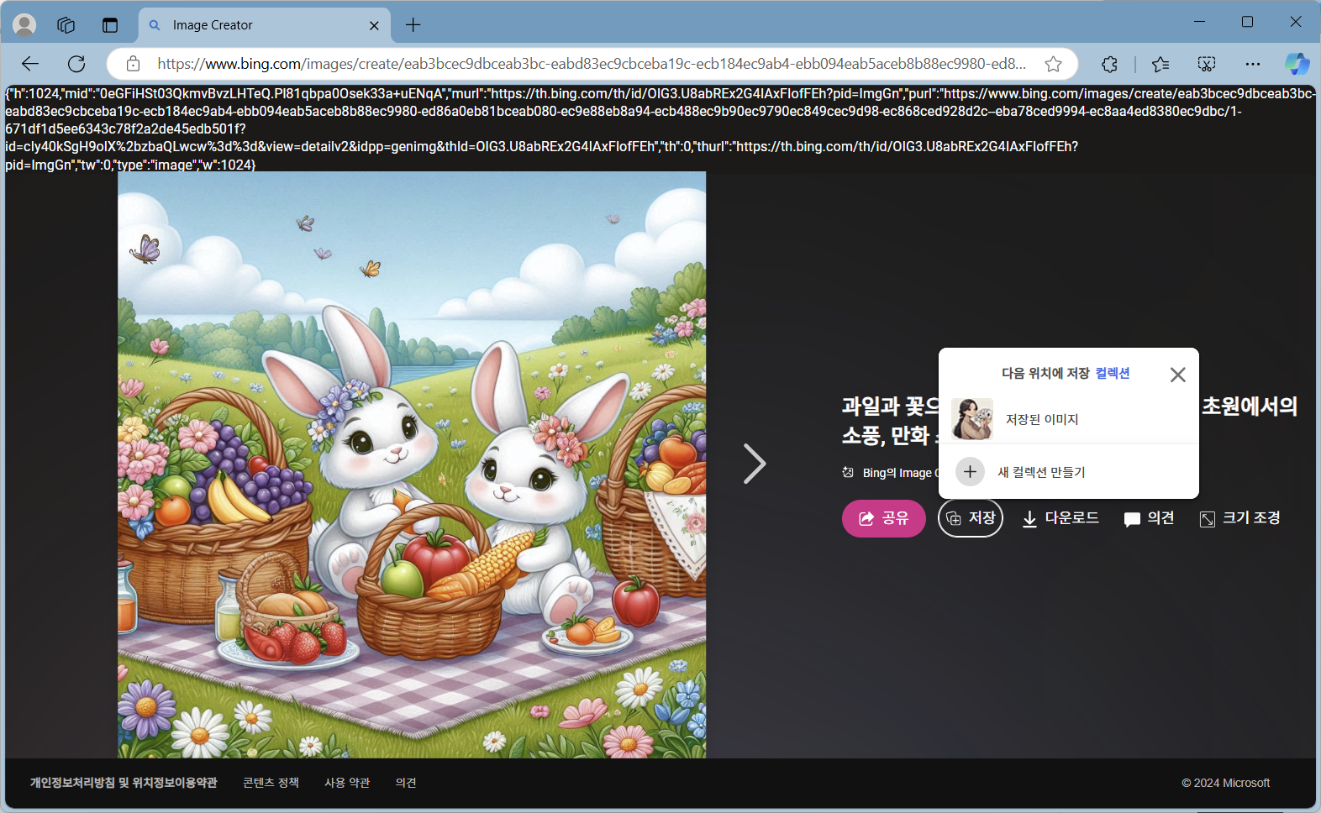Click the 저장 save button

(x=971, y=518)
